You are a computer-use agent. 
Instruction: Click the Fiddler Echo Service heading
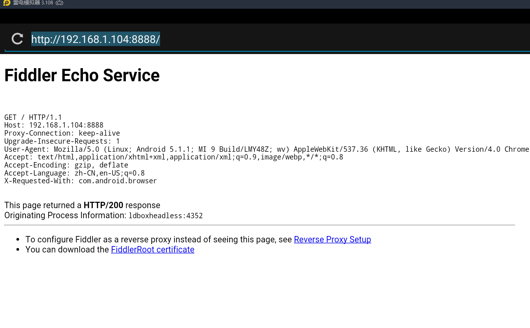82,75
